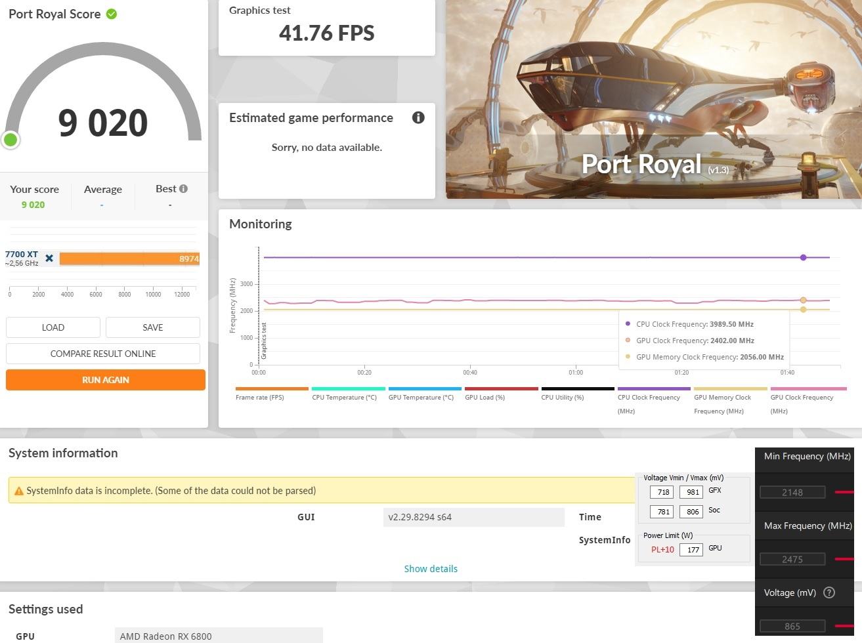This screenshot has width=862, height=643.
Task: Open Compare Result Online
Action: [x=103, y=354]
